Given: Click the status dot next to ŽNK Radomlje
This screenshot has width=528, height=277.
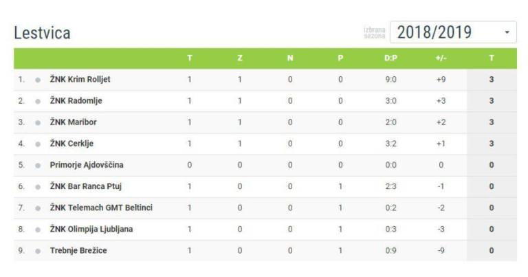Looking at the screenshot, I should point(38,101).
